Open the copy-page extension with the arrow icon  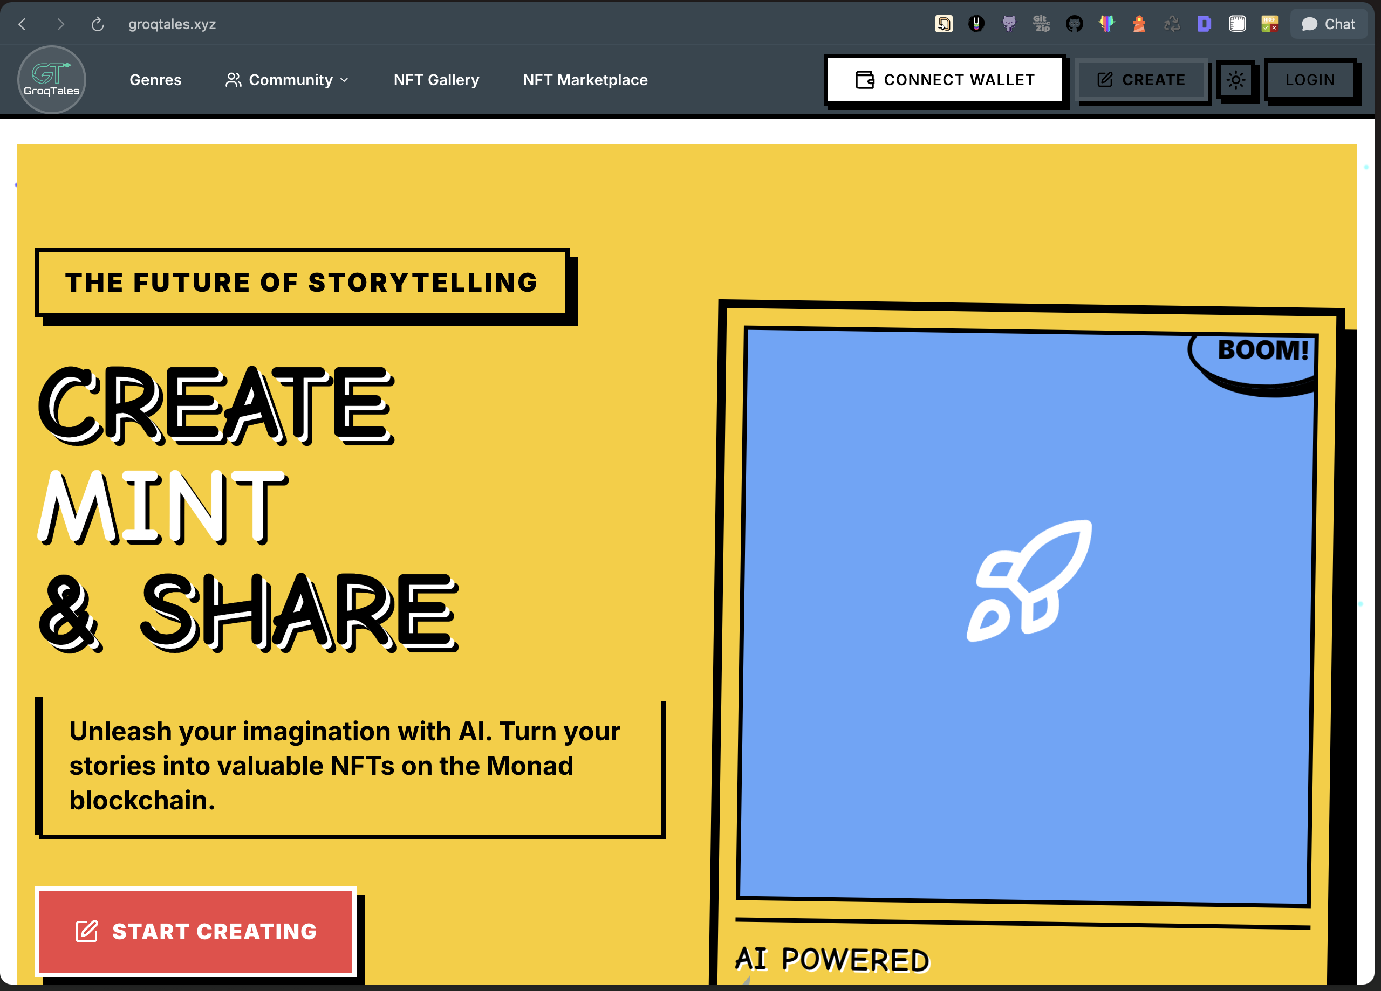tap(944, 24)
